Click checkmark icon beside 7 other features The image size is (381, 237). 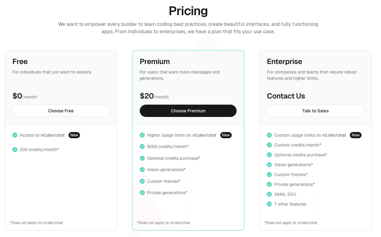[269, 204]
